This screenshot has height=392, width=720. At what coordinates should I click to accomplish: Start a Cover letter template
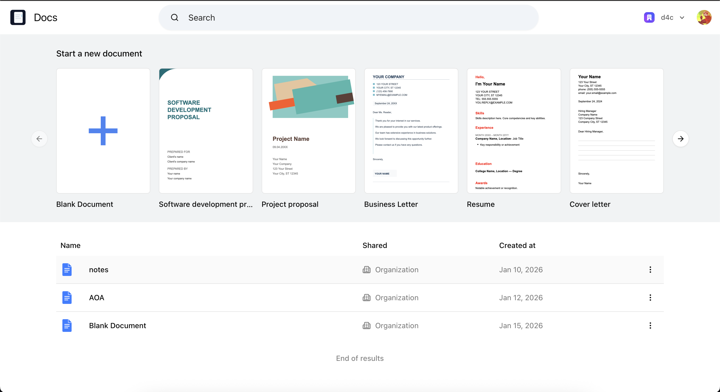pos(616,131)
